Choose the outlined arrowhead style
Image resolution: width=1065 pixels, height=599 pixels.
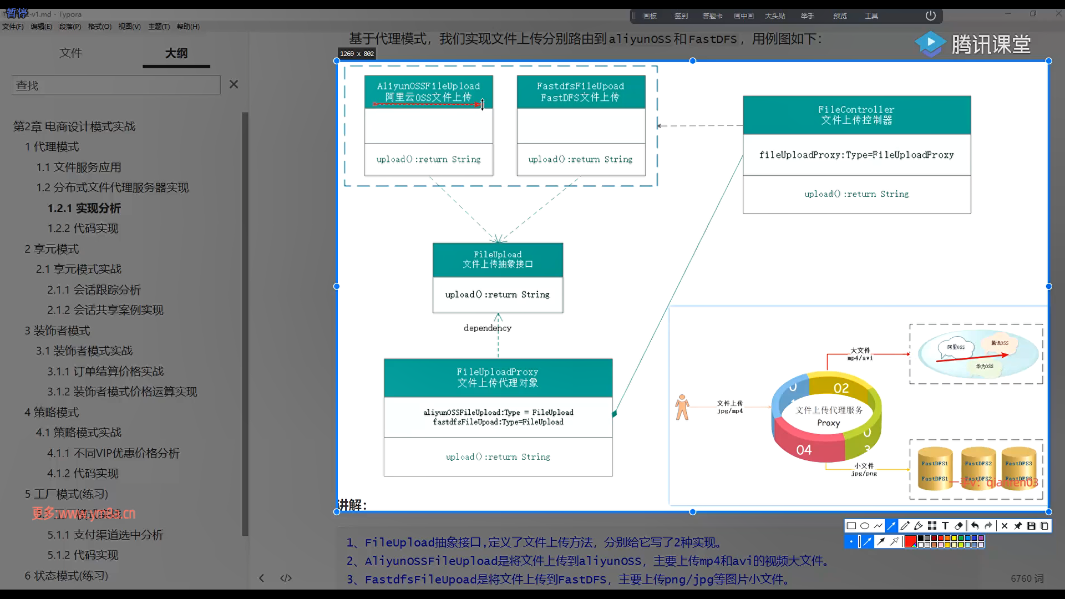pyautogui.click(x=894, y=541)
